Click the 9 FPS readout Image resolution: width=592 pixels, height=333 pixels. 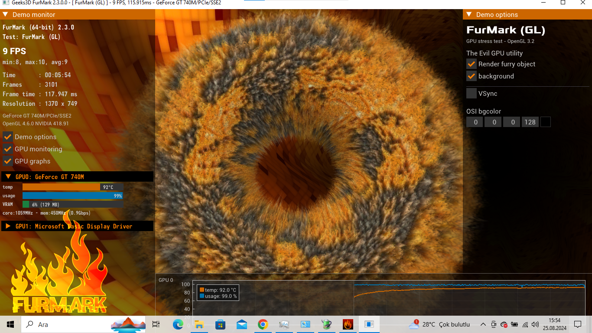[x=14, y=51]
